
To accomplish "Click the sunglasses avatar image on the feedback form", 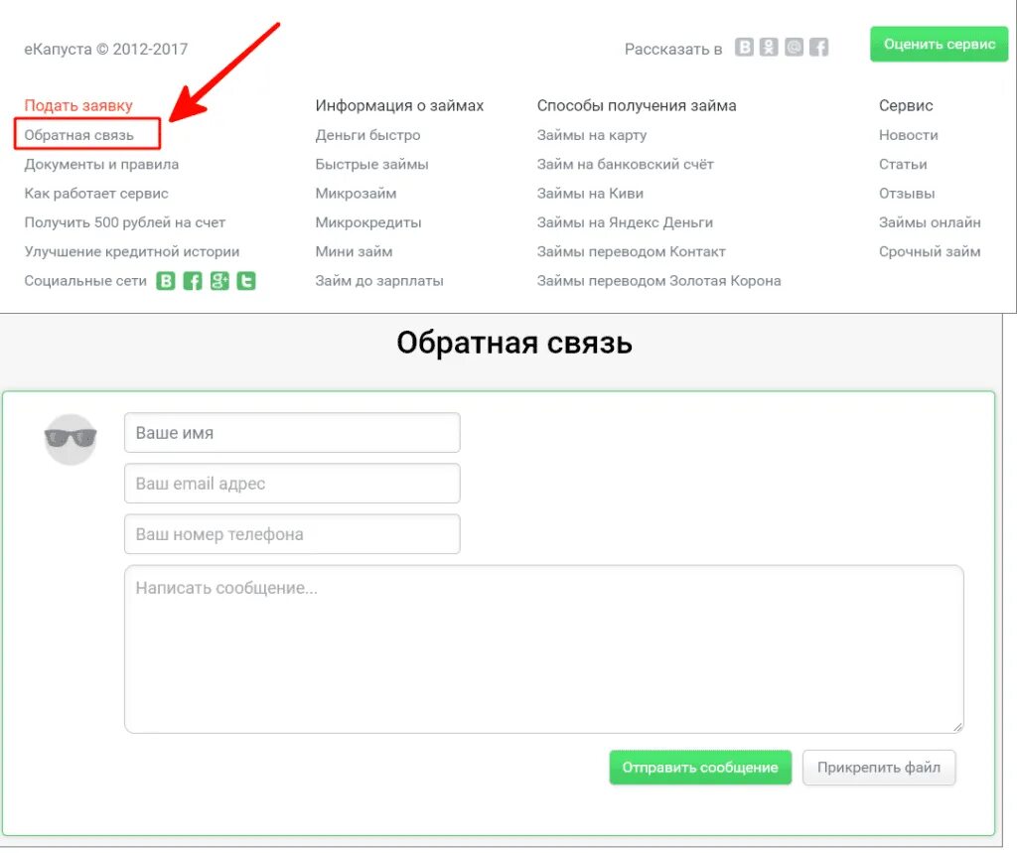I will [x=71, y=438].
